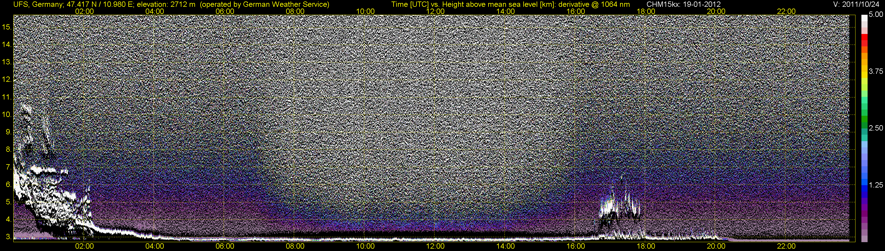
Task: Click the 2.50 colorbar value label
Action: pos(876,128)
